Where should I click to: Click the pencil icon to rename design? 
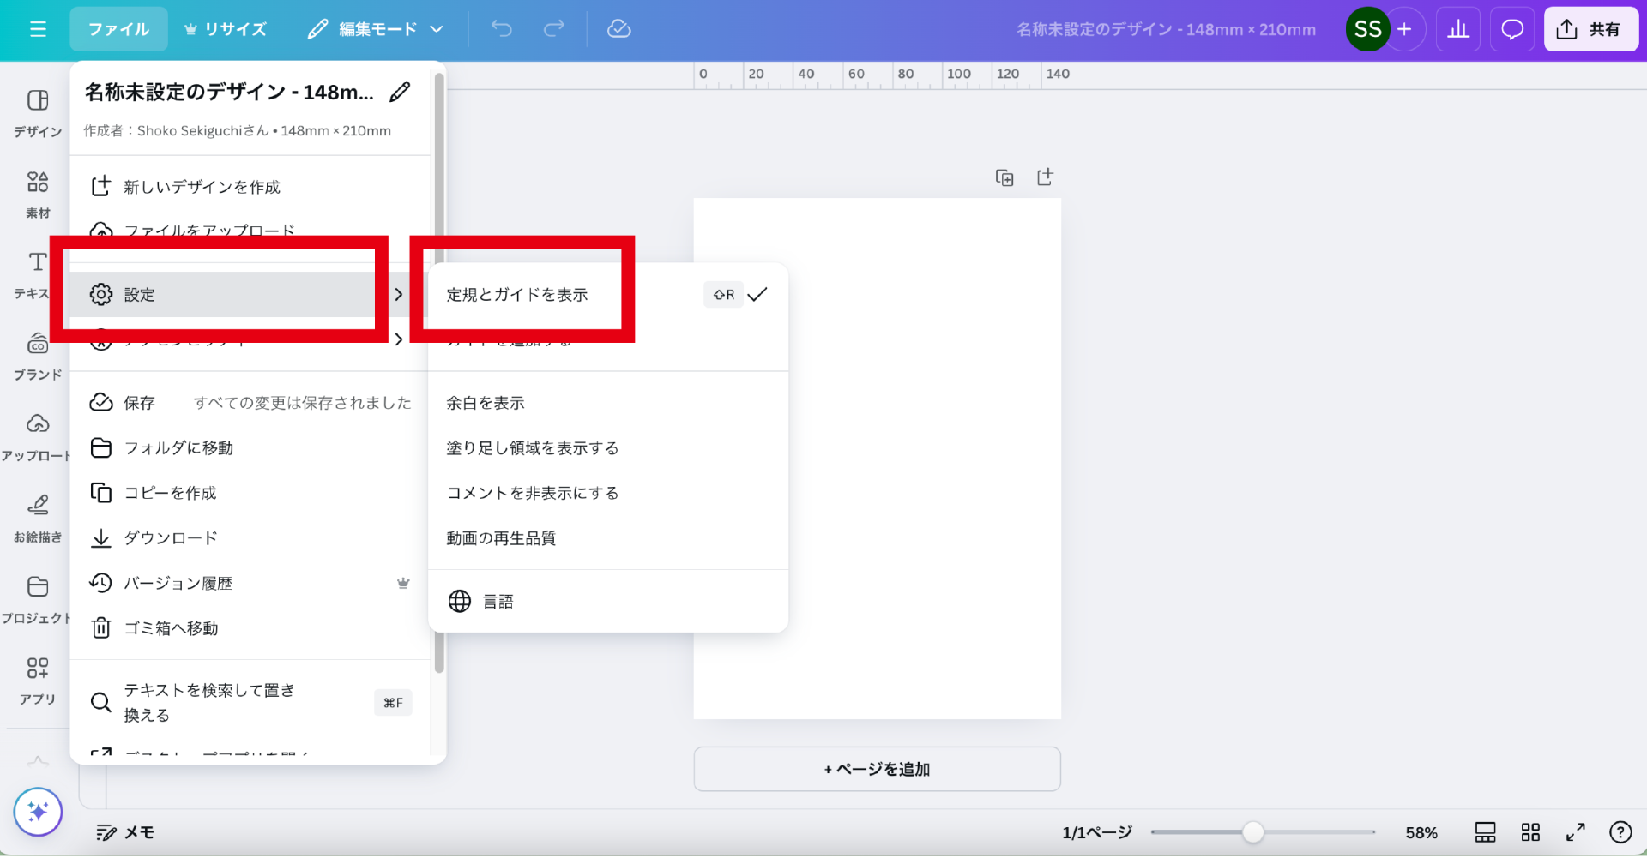tap(400, 93)
